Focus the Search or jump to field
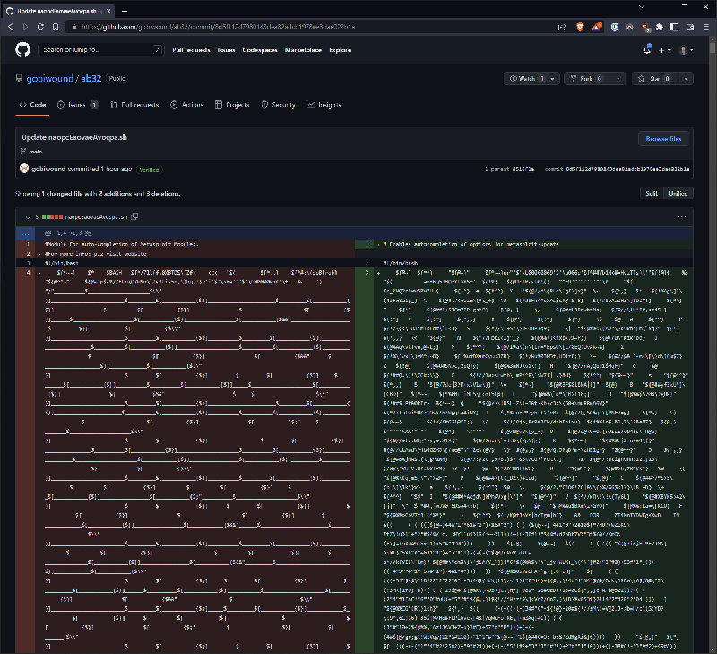This screenshot has height=654, width=717. click(100, 49)
